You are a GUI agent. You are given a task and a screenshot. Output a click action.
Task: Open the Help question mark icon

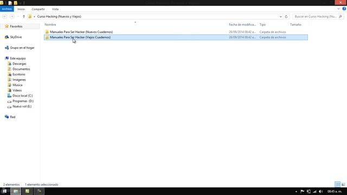coord(344,9)
